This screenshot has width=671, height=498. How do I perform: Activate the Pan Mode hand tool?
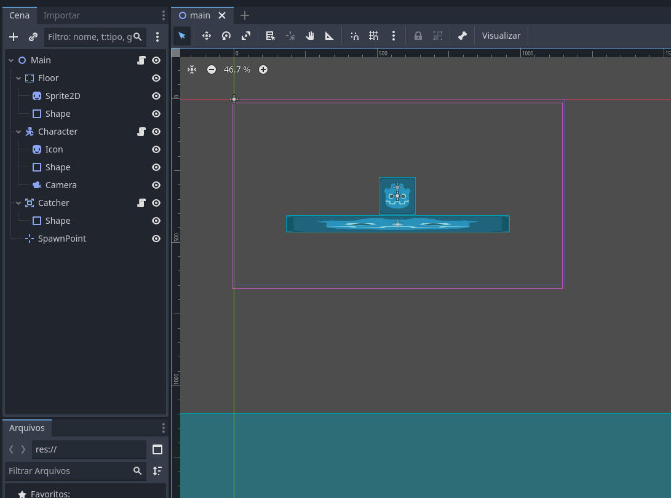click(310, 36)
